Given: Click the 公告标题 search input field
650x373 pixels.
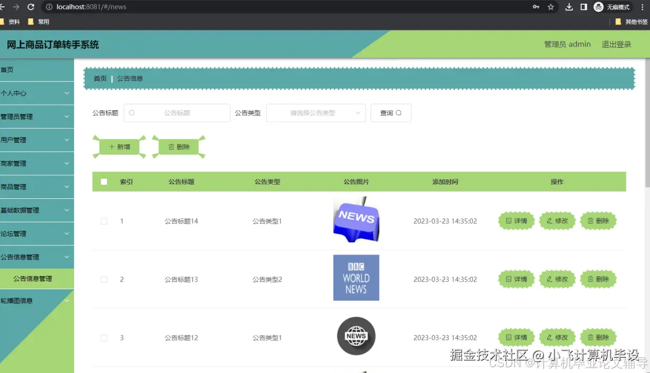Looking at the screenshot, I should [x=177, y=113].
